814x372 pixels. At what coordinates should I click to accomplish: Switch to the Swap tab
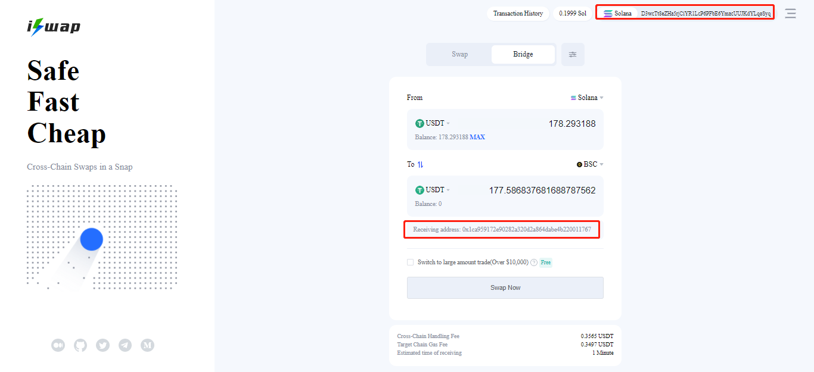pyautogui.click(x=459, y=54)
